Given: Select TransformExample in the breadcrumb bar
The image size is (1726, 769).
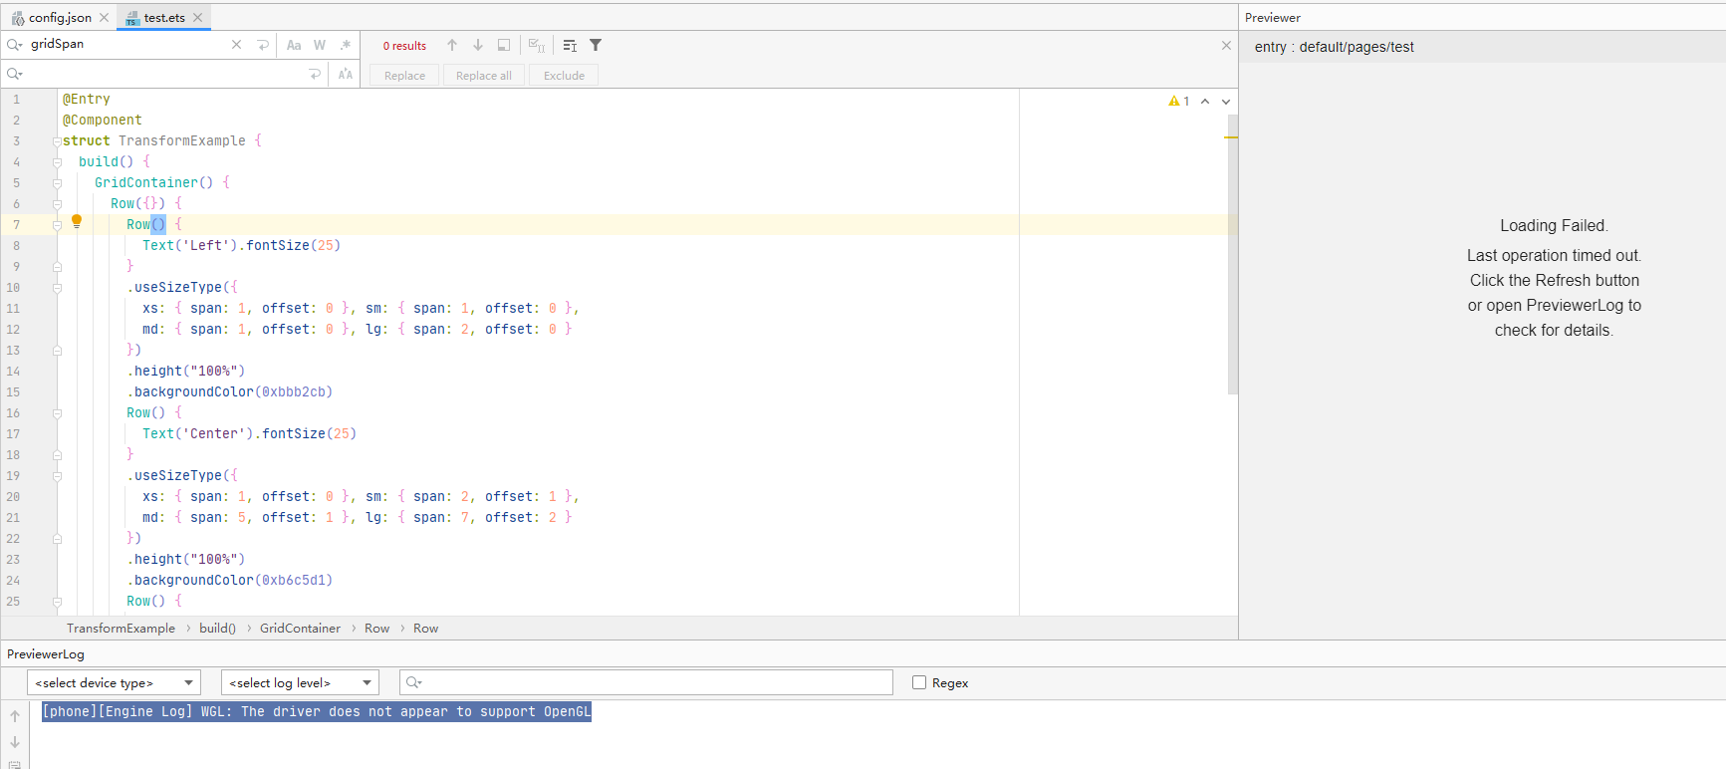Looking at the screenshot, I should [x=121, y=629].
